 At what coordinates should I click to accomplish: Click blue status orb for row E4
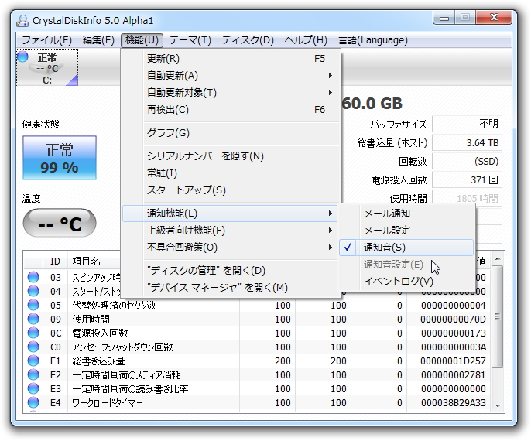point(33,402)
